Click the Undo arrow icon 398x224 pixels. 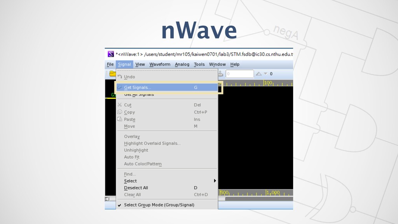120,77
